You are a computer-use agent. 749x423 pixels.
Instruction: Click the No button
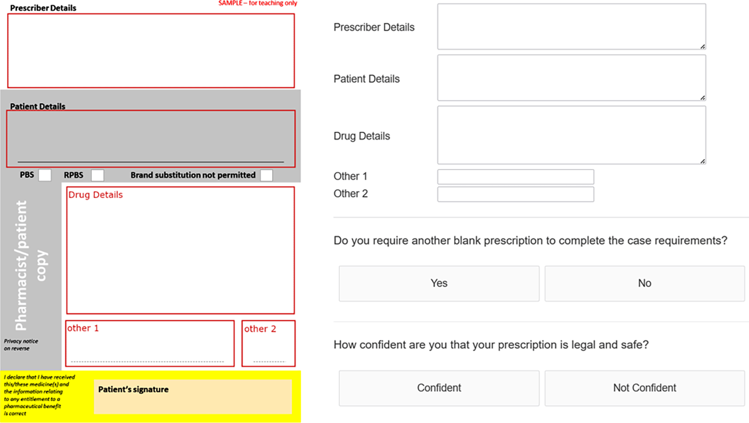[644, 283]
